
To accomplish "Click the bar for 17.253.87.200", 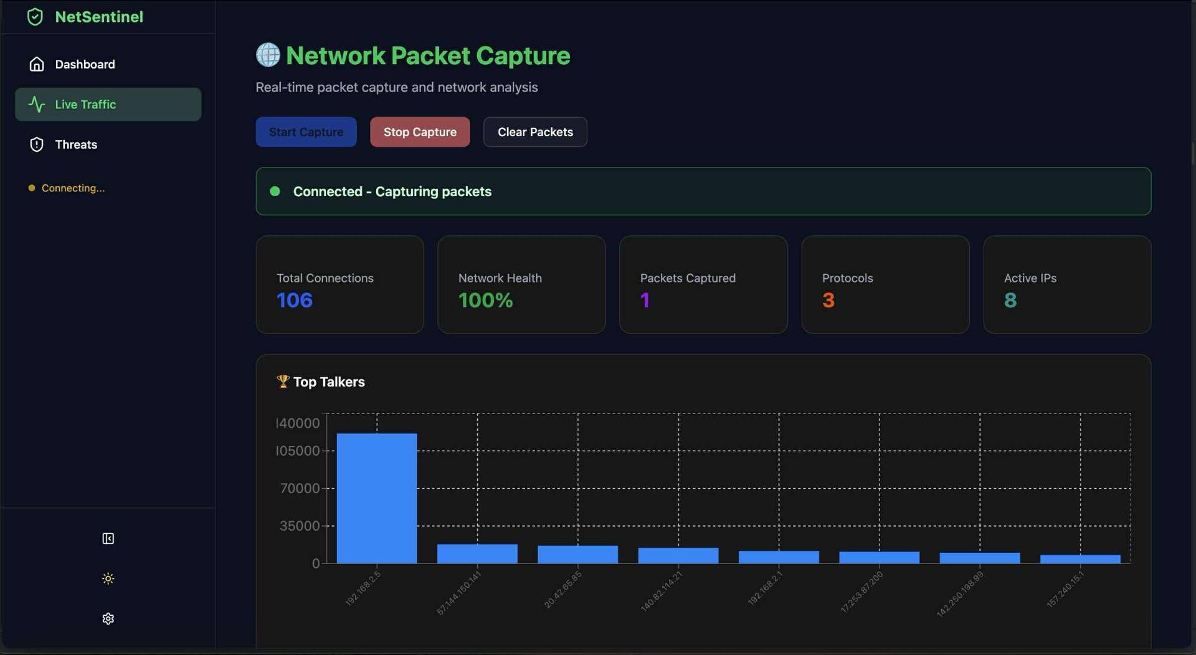I will [x=880, y=557].
